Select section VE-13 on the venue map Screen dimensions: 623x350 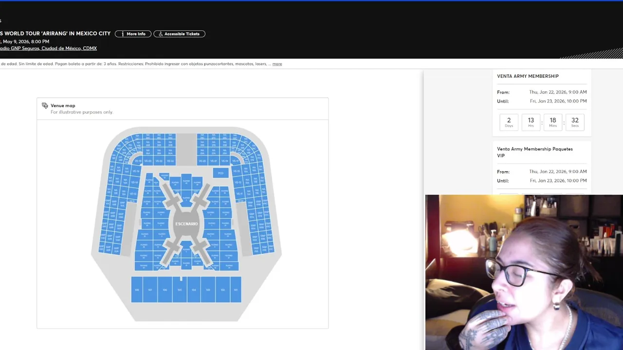[x=238, y=182]
